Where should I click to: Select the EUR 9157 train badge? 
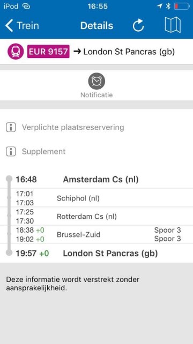pos(48,52)
